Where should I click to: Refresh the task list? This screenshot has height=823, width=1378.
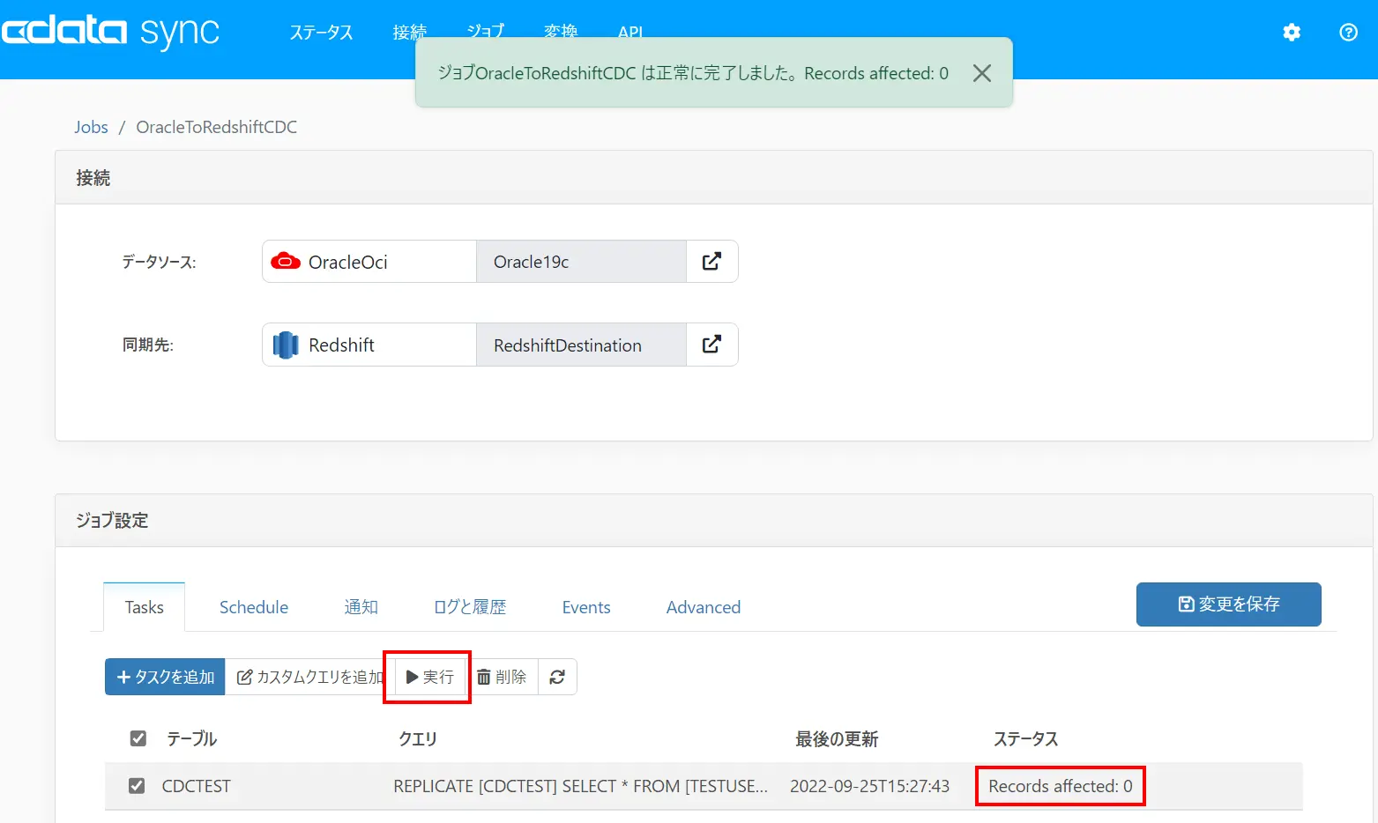pos(557,677)
